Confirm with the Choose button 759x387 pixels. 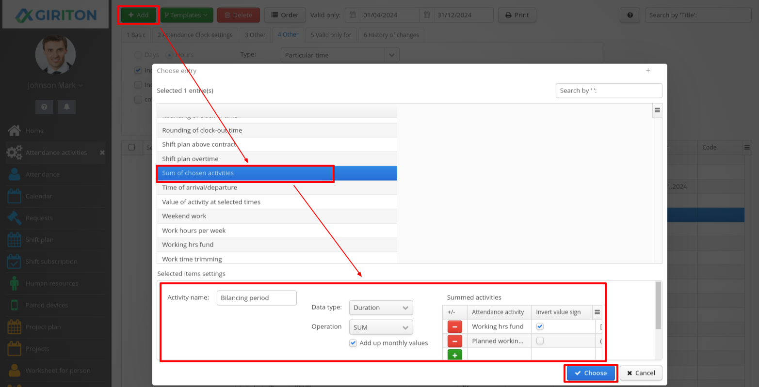pyautogui.click(x=591, y=373)
